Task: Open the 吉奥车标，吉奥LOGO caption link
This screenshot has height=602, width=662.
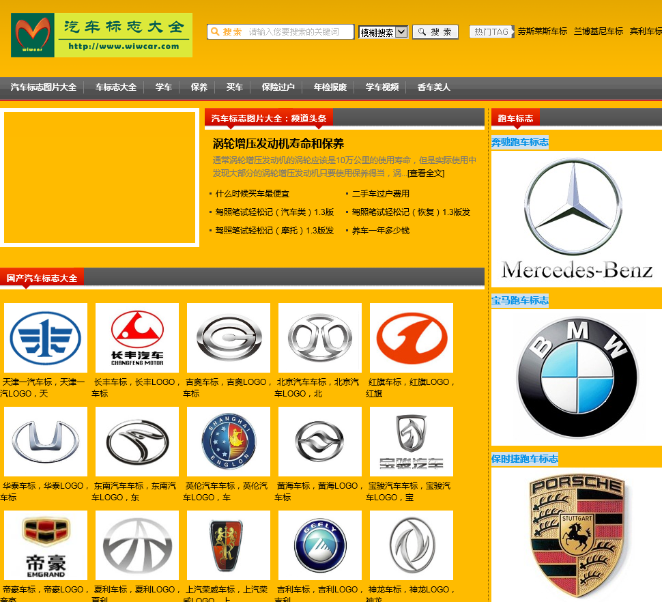Action: [227, 388]
